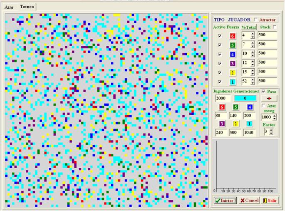
Task: Click the Iniciar button
Action: pyautogui.click(x=226, y=200)
